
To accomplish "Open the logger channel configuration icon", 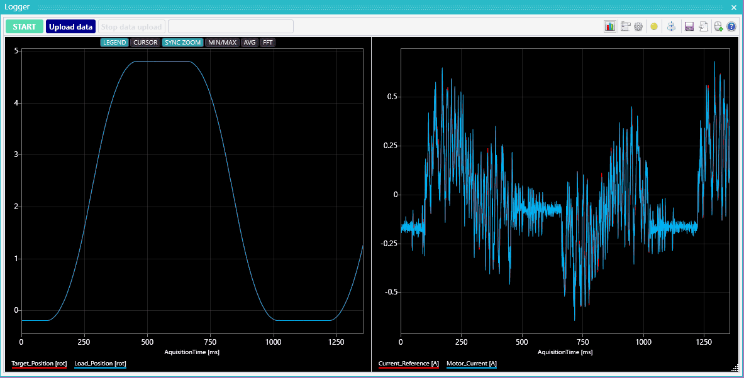I will 625,26.
